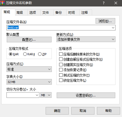
Task: Toggle 添加恢复记录 checkbox
Action: [x=73, y=70]
